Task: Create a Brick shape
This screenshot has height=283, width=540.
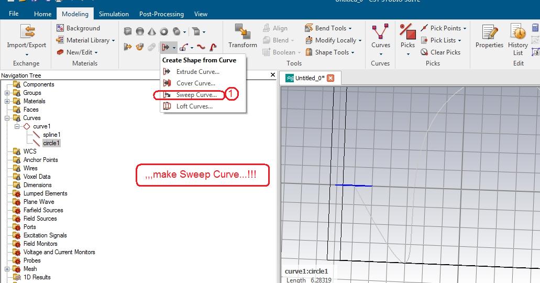Action: click(128, 31)
